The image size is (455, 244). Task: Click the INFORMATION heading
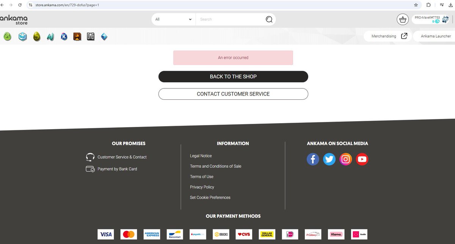[233, 144]
